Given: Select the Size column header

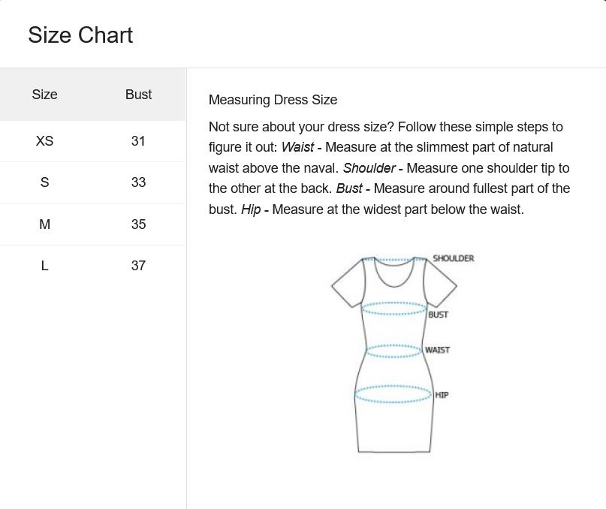Looking at the screenshot, I should [44, 95].
